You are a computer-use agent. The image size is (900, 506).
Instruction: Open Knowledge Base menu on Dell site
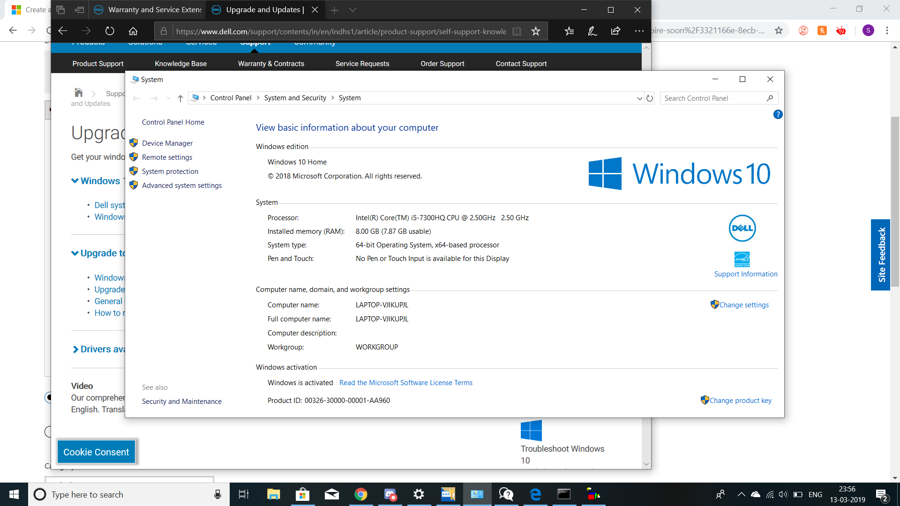pyautogui.click(x=180, y=63)
